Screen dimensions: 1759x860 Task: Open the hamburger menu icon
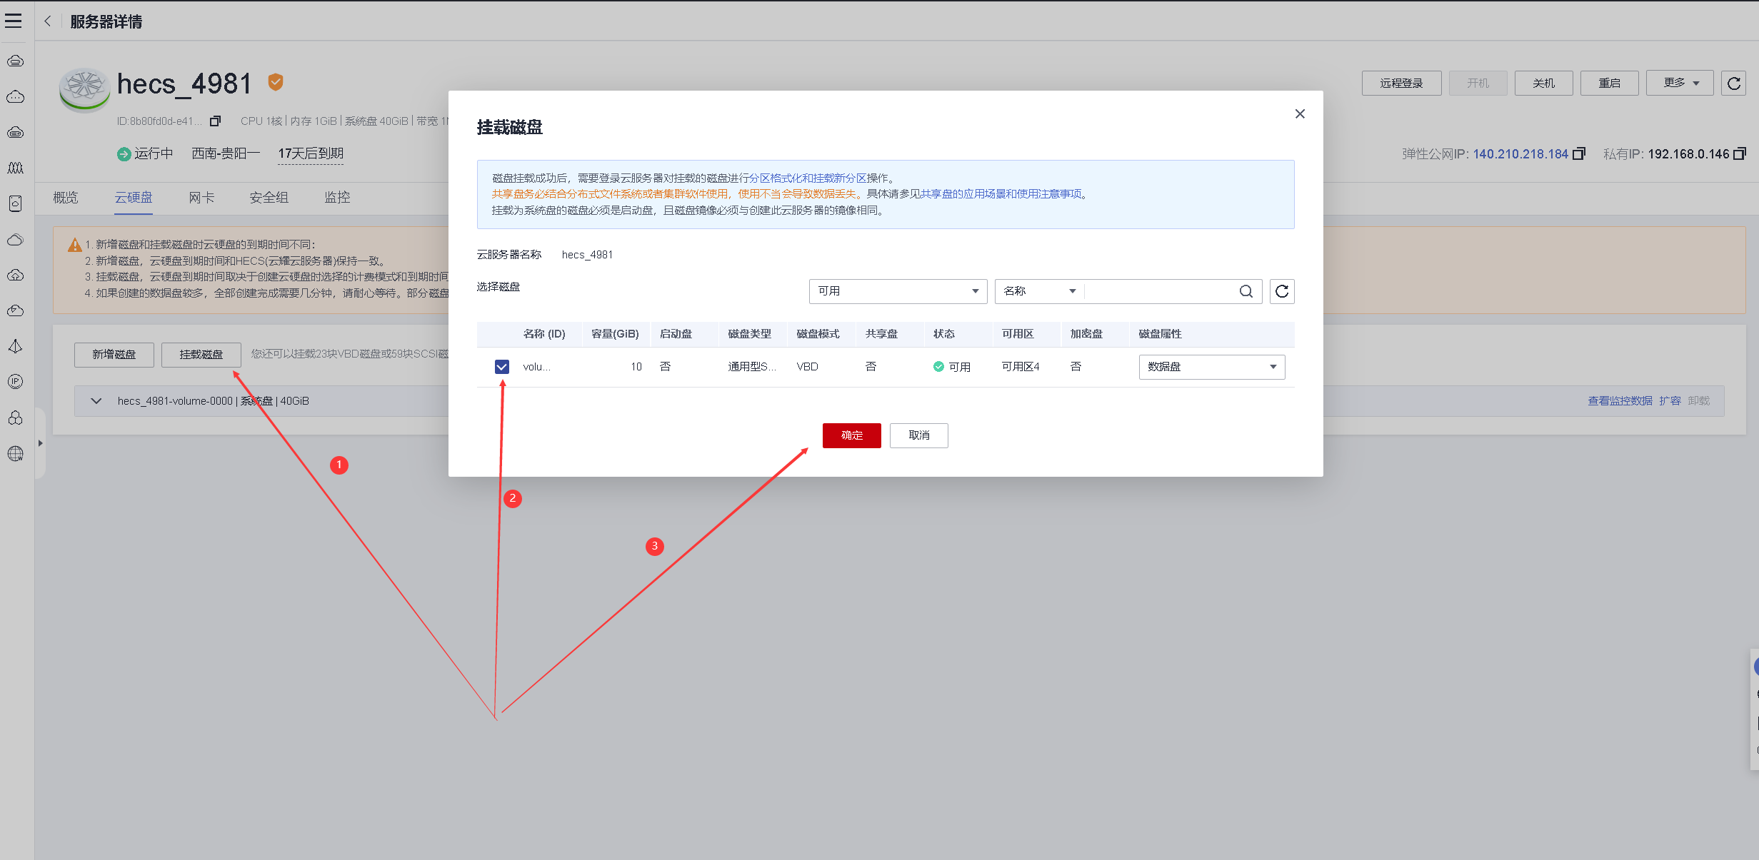[x=14, y=21]
